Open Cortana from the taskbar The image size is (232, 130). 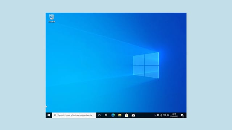99,115
